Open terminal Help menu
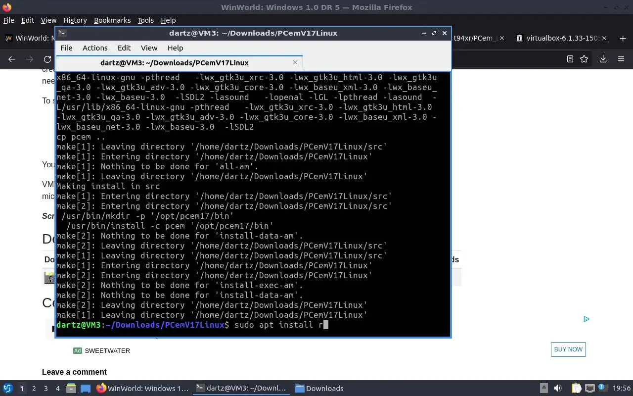 pyautogui.click(x=176, y=48)
